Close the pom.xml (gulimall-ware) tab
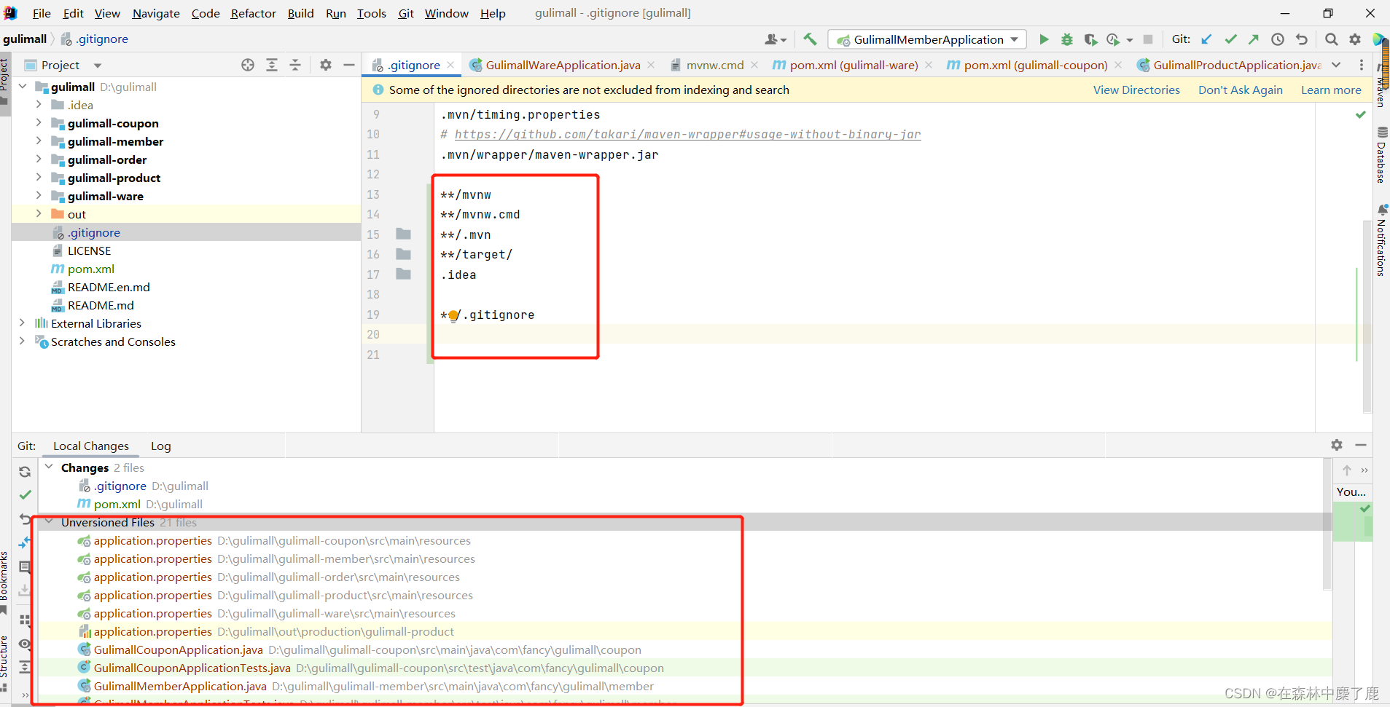 [x=929, y=65]
